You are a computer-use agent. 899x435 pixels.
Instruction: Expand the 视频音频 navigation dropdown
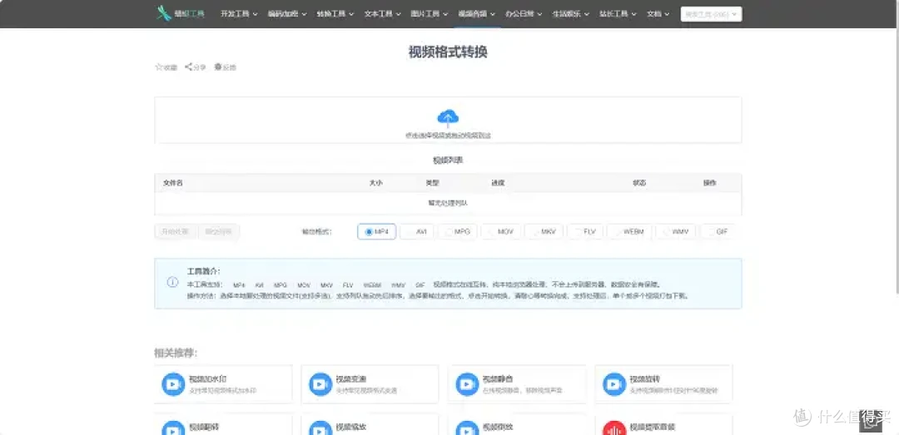coord(477,14)
